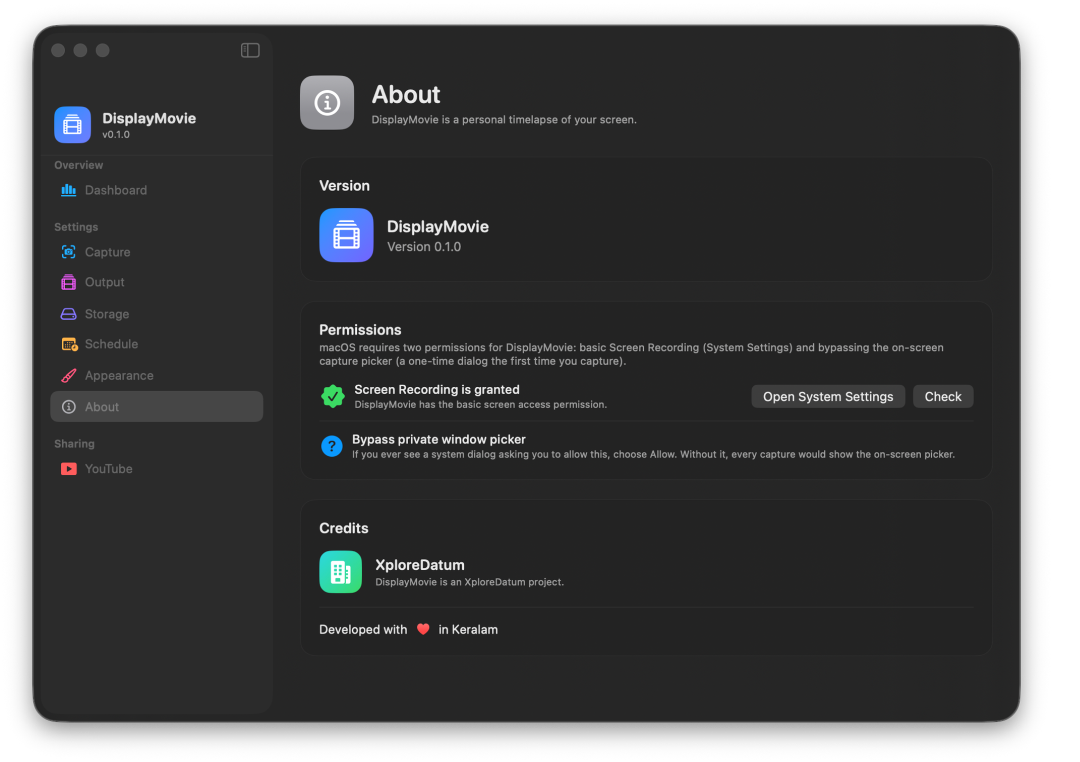1080x762 pixels.
Task: Click the Credits section heading
Action: 344,528
